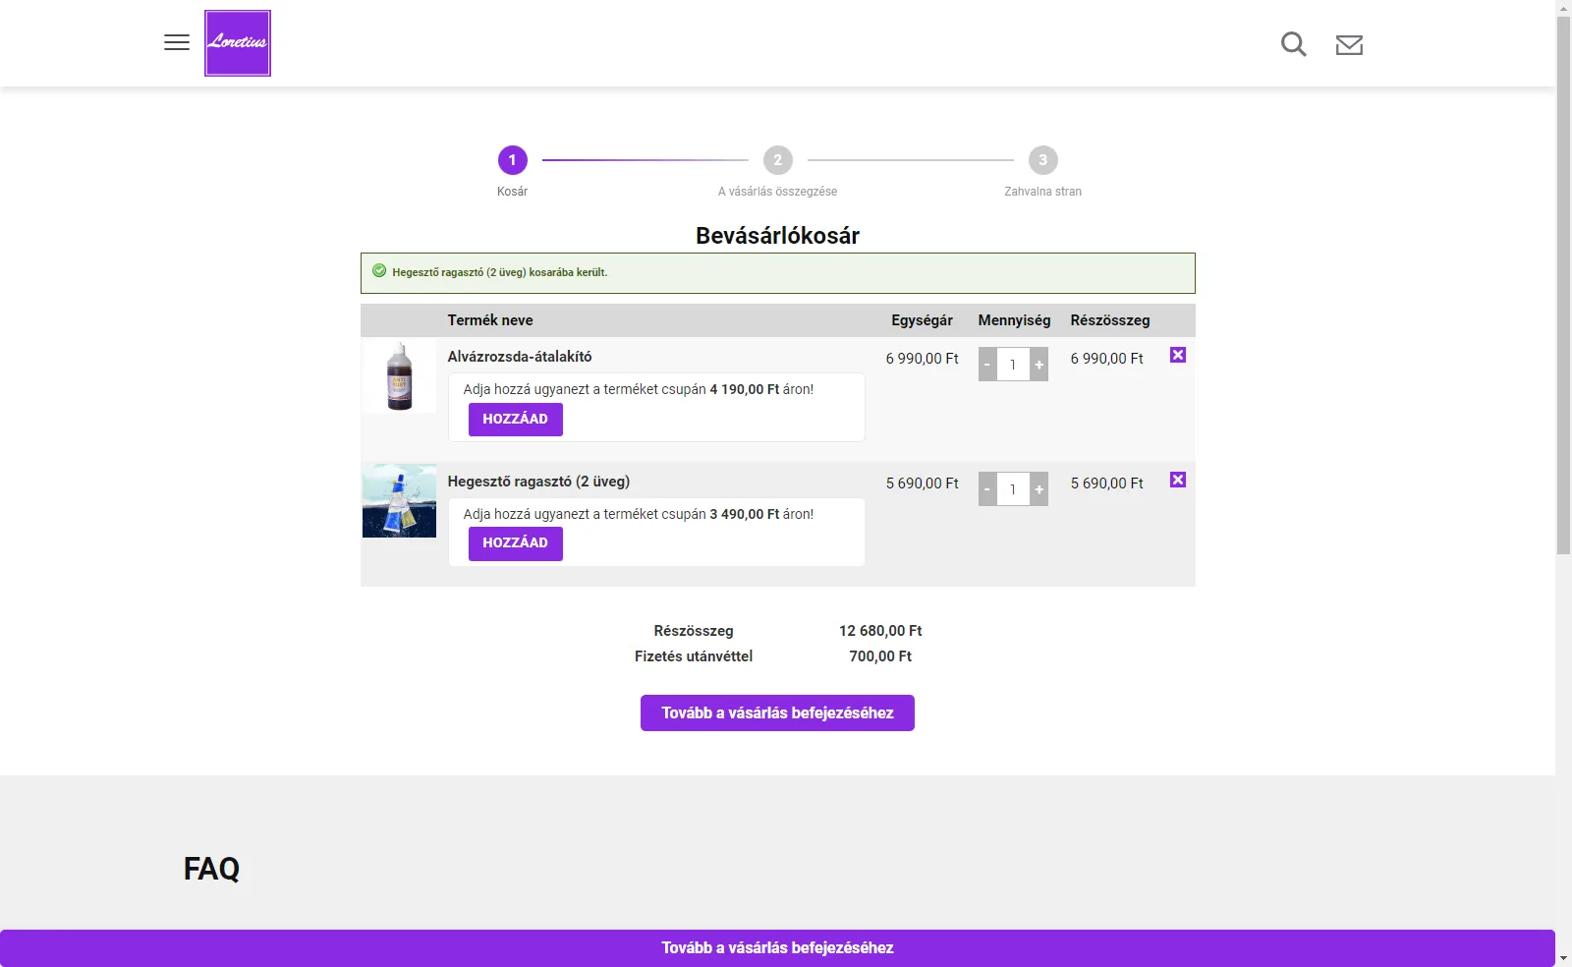
Task: Click the sticky bottom checkout bar
Action: pos(777,948)
